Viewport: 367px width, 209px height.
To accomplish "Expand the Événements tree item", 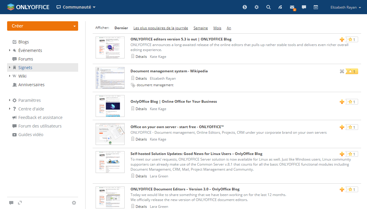I will coord(10,50).
